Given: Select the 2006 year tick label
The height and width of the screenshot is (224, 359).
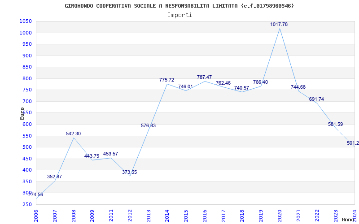Looking at the screenshot, I should pos(36,215).
